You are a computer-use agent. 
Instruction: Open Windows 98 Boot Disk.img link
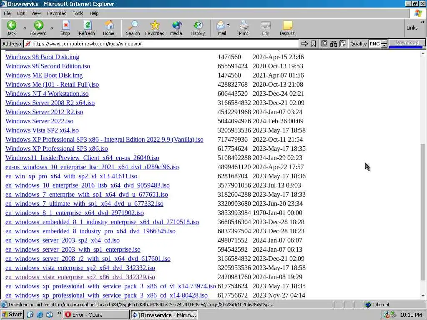43,57
